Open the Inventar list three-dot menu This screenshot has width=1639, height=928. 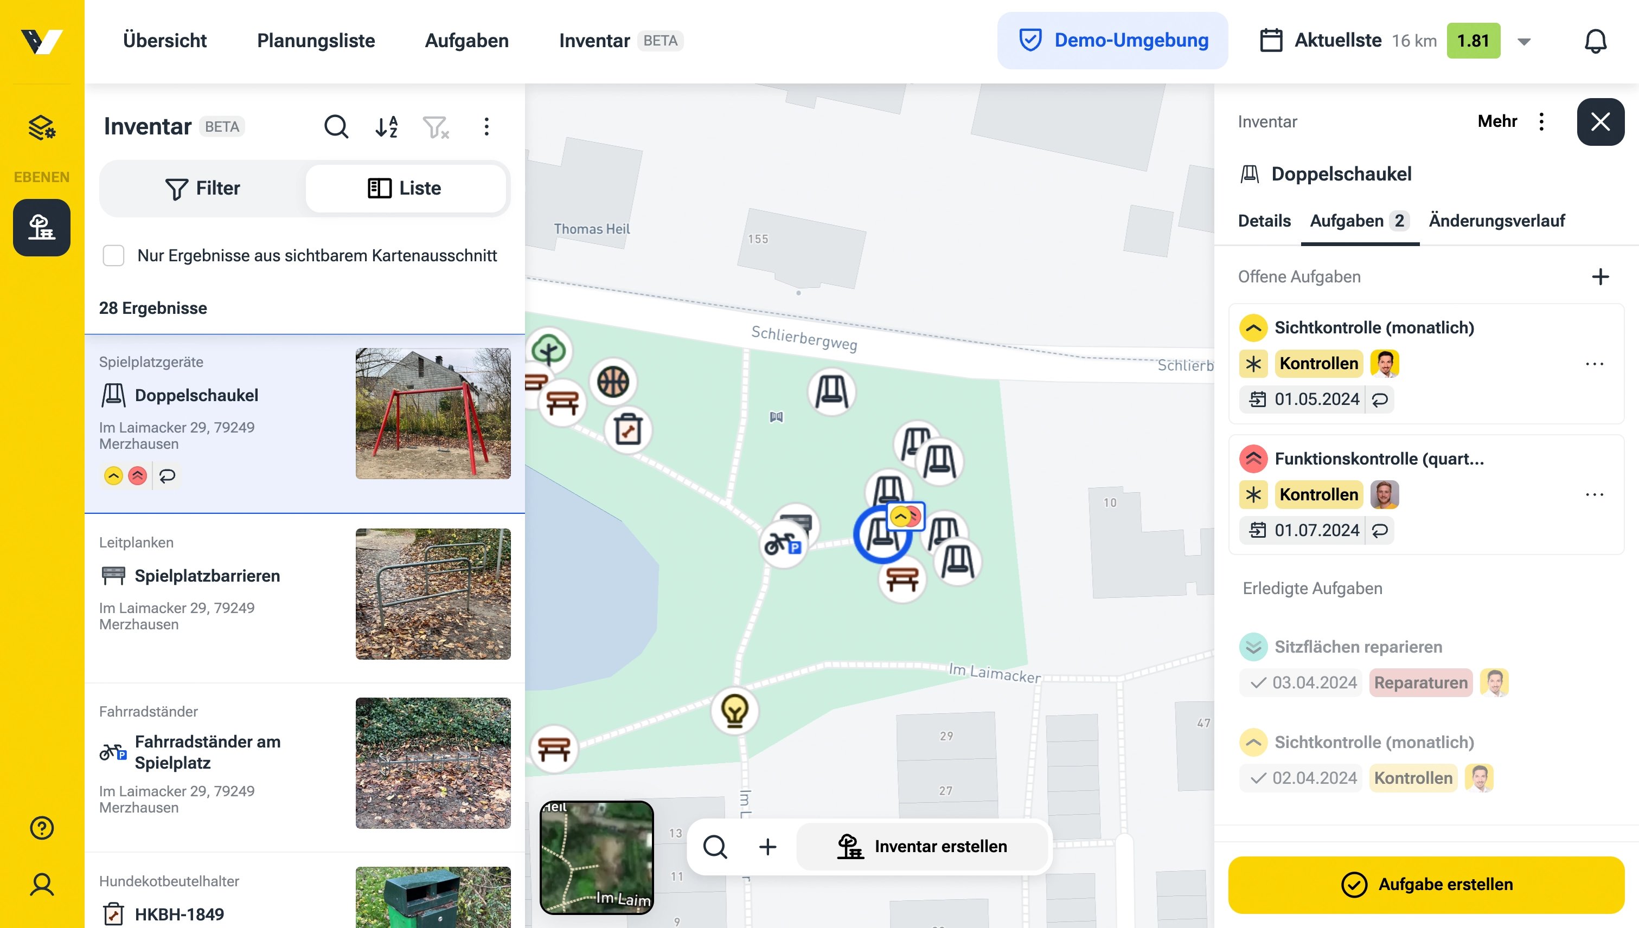coord(486,126)
